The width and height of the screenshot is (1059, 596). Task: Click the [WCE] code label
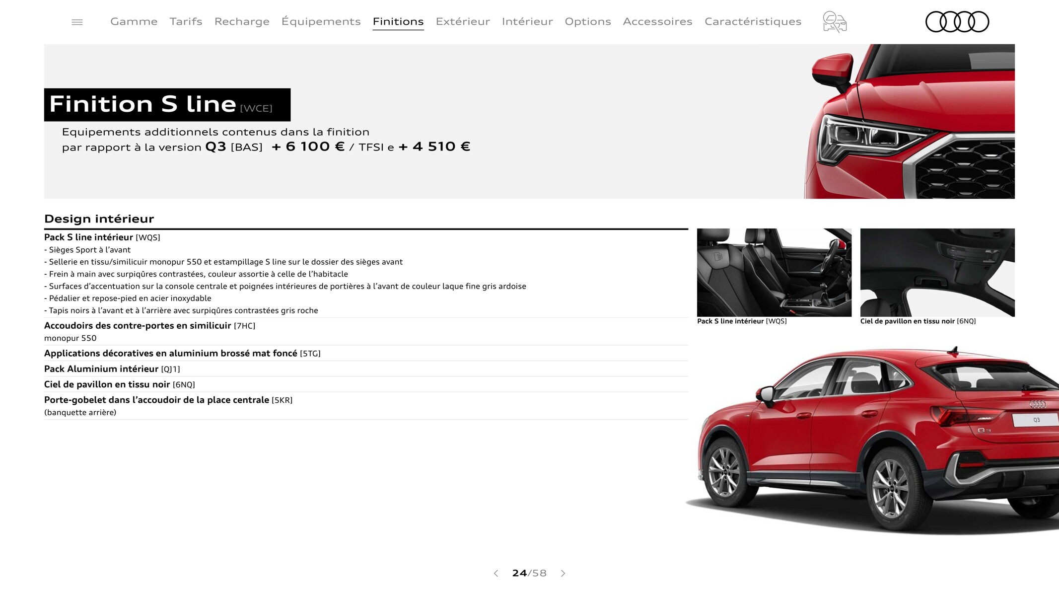tap(256, 108)
